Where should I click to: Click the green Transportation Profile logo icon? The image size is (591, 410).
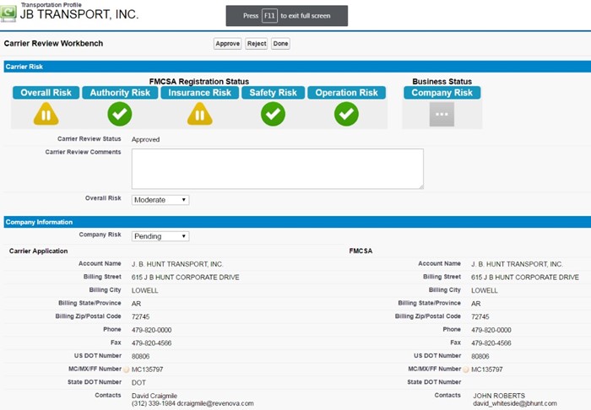tap(8, 13)
